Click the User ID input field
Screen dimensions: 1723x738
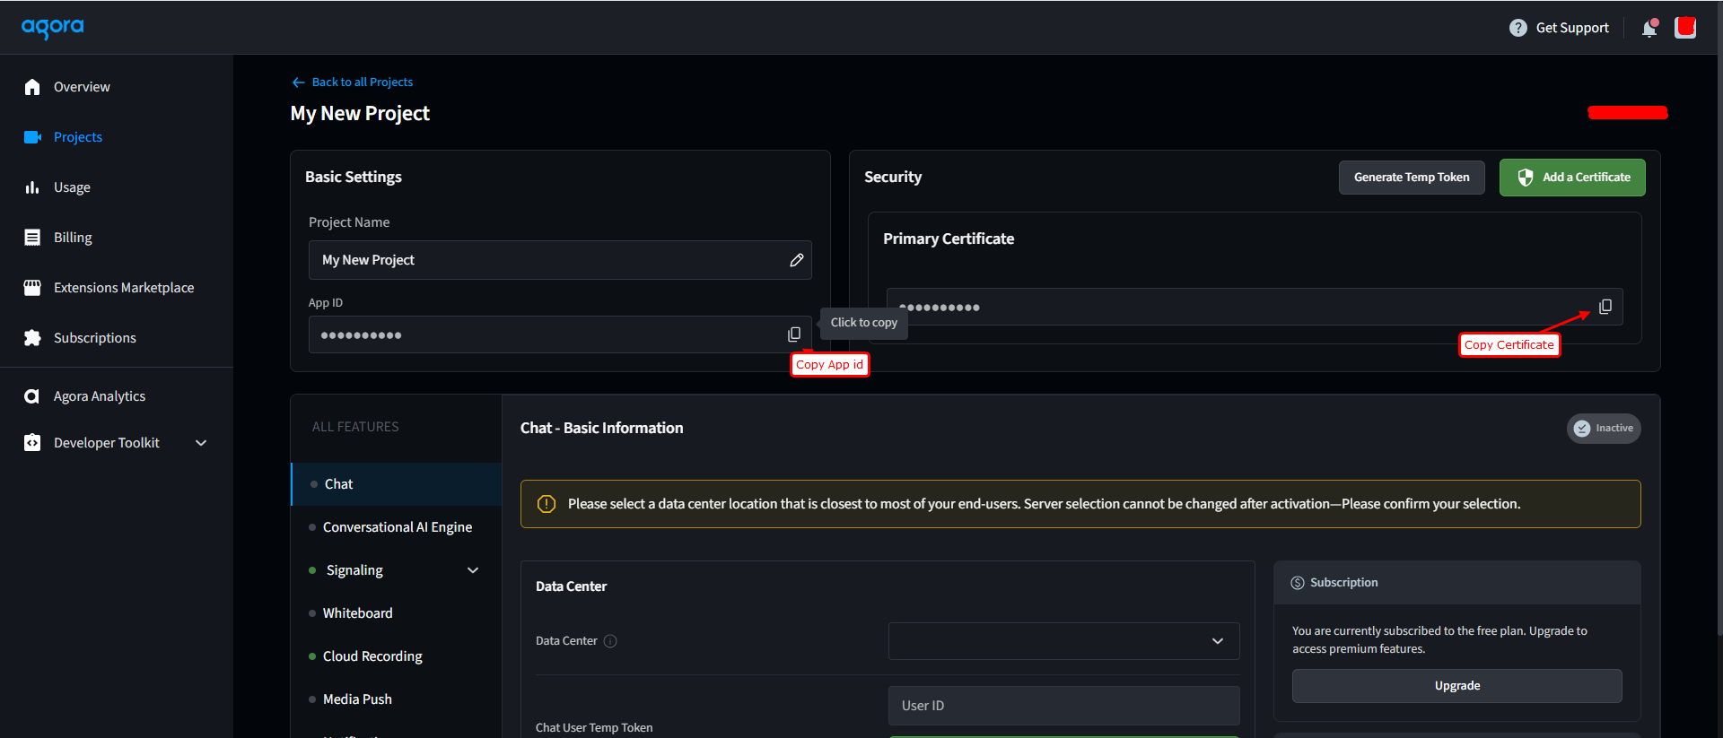point(1063,706)
